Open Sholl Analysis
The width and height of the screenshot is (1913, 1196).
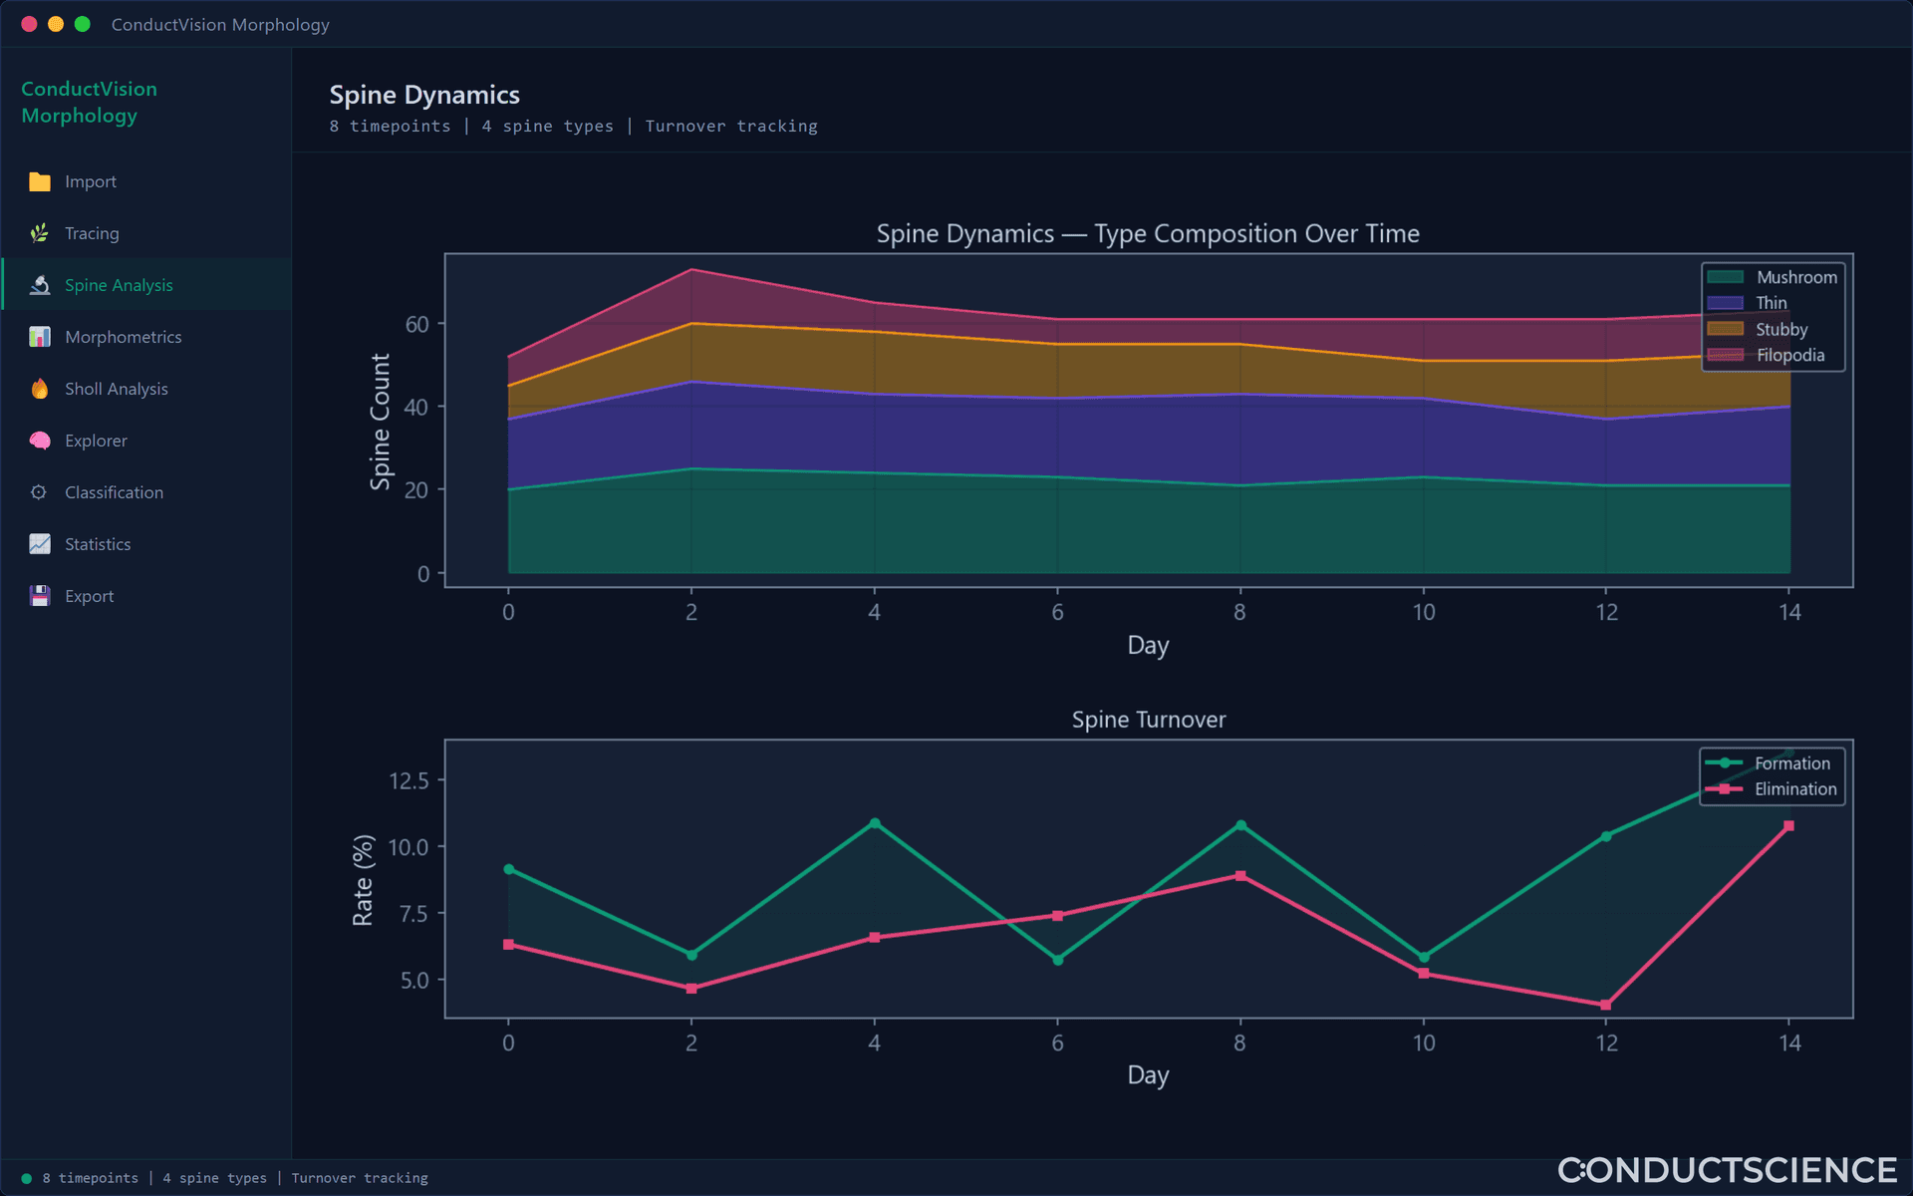pos(146,389)
